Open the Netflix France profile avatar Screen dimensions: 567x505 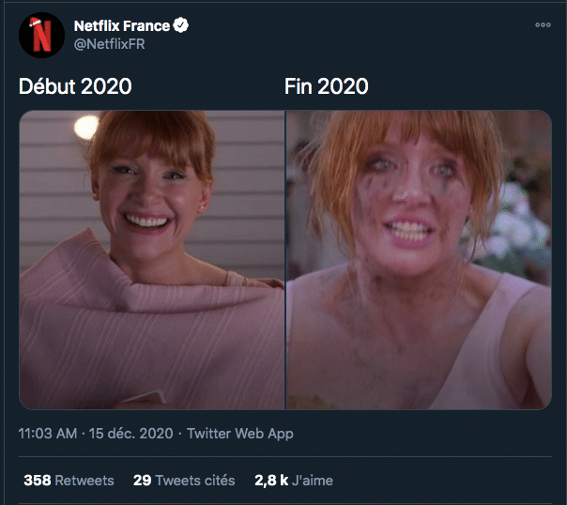click(42, 37)
